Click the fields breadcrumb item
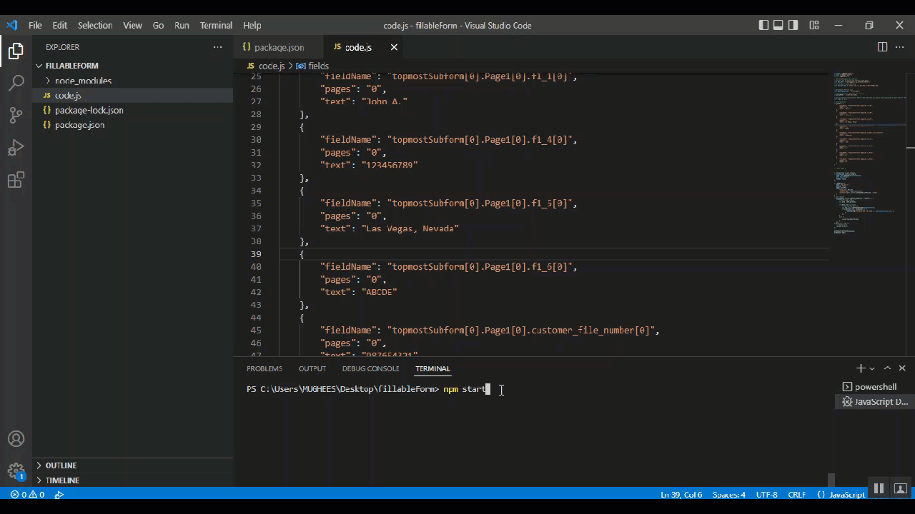This screenshot has width=915, height=514. (x=312, y=66)
